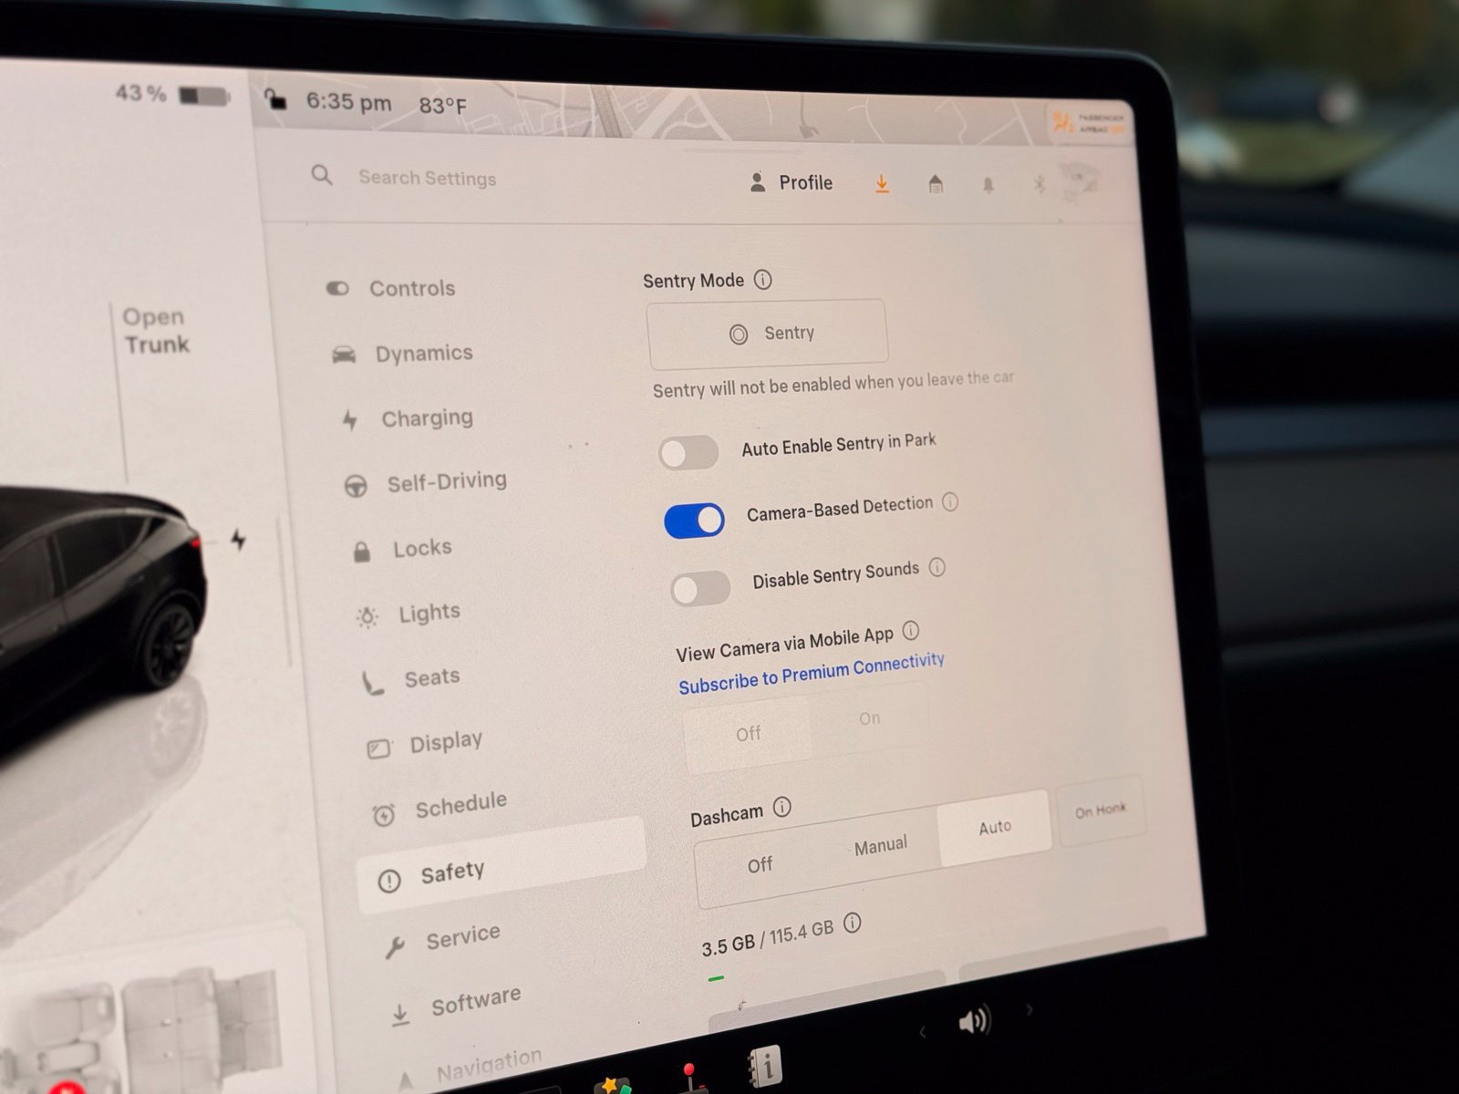The height and width of the screenshot is (1094, 1459).
Task: Open Charging settings
Action: 407,418
